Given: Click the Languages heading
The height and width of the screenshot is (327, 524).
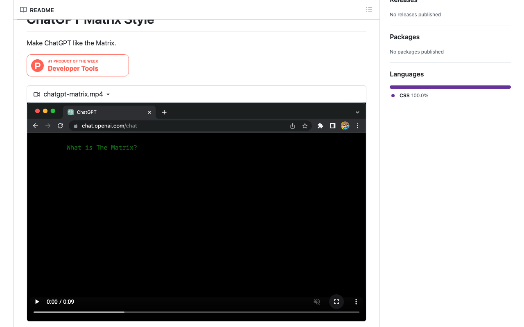Looking at the screenshot, I should pos(407,74).
